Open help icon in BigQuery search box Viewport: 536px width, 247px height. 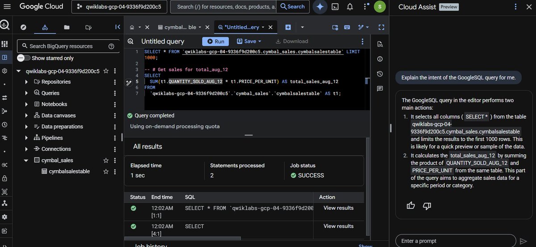pyautogui.click(x=111, y=46)
